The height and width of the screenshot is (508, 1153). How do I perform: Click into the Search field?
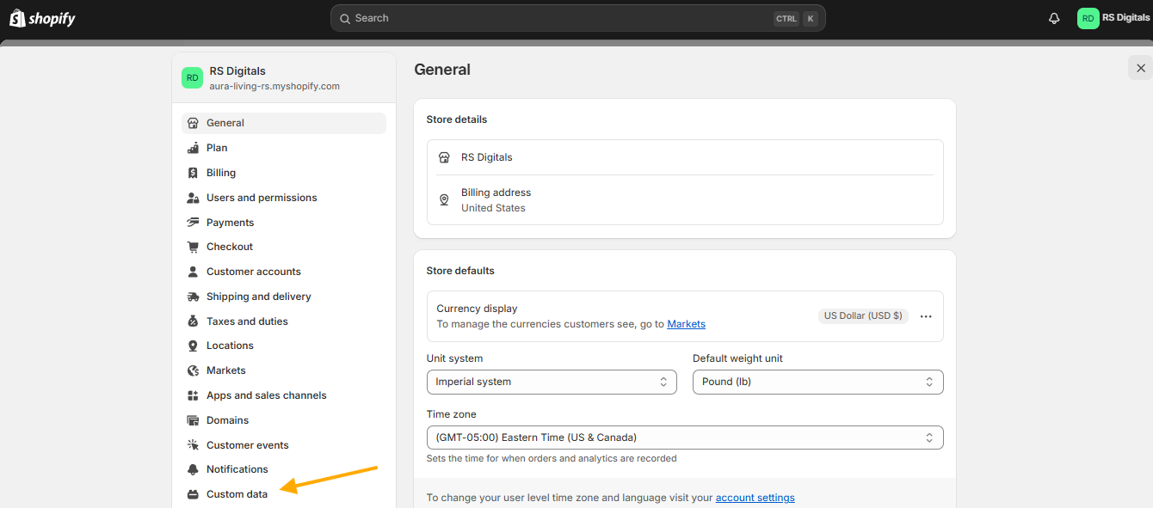click(x=578, y=18)
